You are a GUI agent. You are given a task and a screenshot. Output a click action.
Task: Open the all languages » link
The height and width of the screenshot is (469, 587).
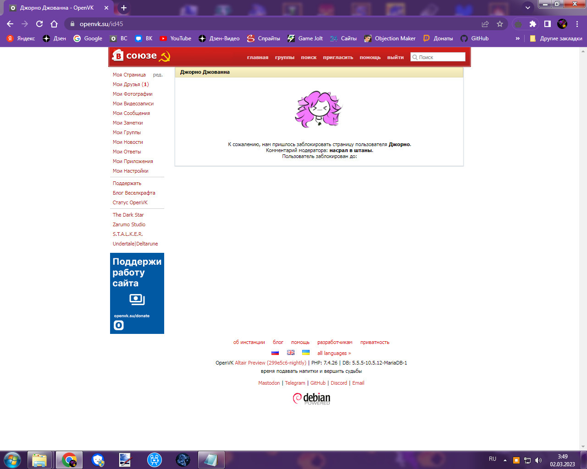click(x=334, y=353)
